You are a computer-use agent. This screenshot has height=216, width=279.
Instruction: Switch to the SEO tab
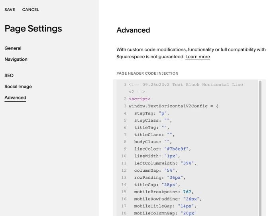(9, 75)
